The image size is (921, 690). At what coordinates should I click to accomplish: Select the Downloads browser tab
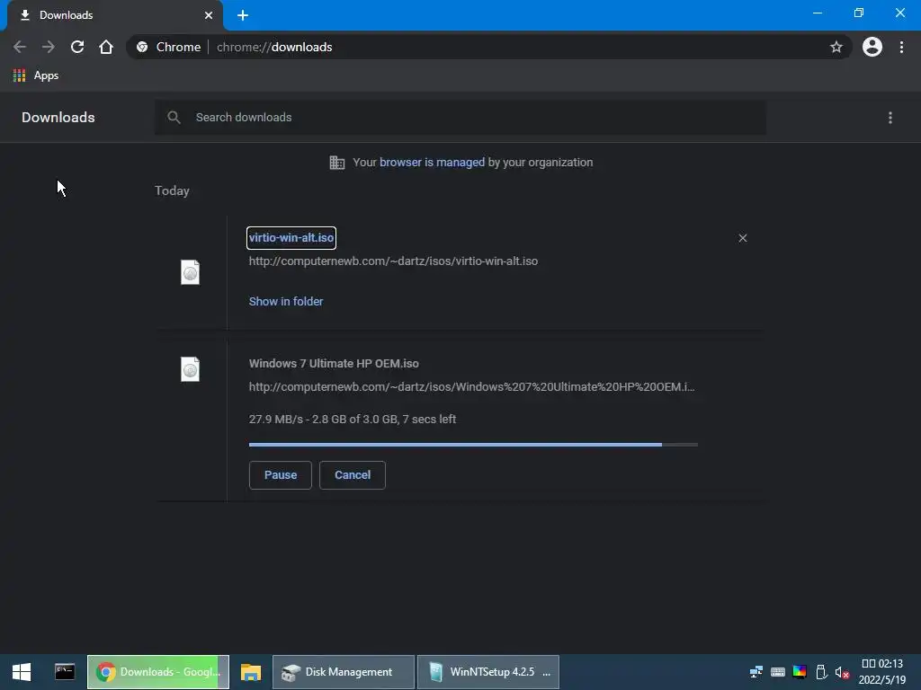115,15
